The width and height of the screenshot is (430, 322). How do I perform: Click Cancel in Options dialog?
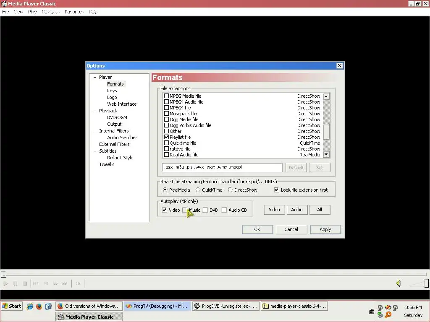(x=291, y=229)
